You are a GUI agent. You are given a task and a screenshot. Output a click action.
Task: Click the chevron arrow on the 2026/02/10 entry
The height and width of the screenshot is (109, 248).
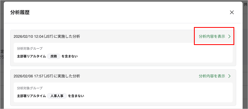[x=229, y=36]
